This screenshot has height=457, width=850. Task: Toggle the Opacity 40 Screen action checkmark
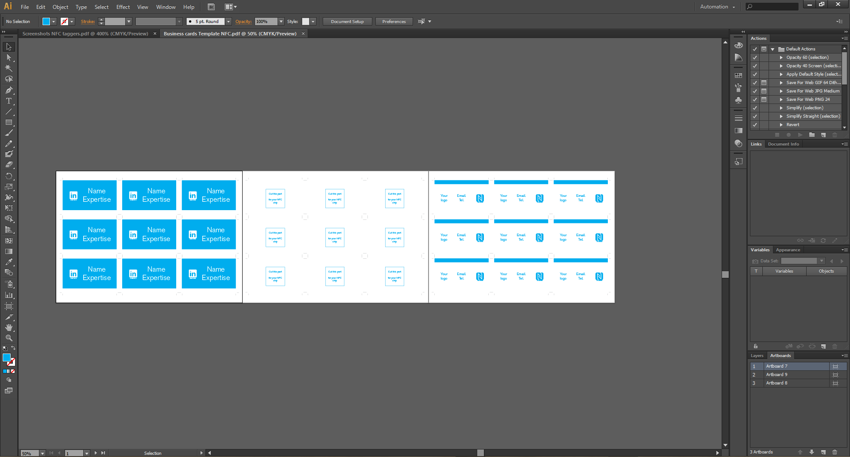click(x=755, y=66)
